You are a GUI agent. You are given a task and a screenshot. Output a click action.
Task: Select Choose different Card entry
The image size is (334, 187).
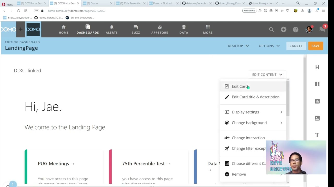pyautogui.click(x=243, y=163)
